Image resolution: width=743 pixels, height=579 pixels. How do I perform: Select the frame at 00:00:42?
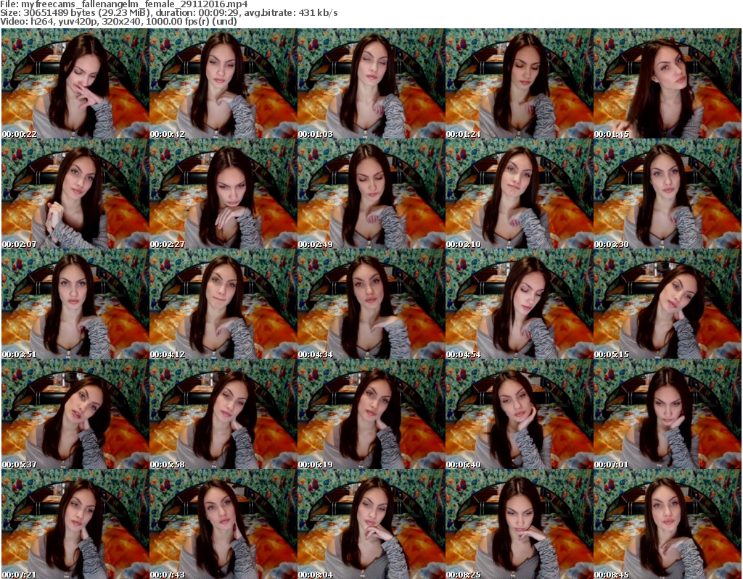pos(223,84)
